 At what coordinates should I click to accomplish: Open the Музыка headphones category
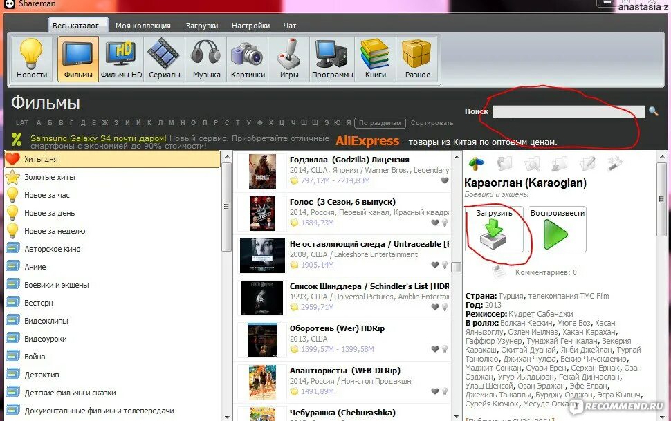(206, 59)
